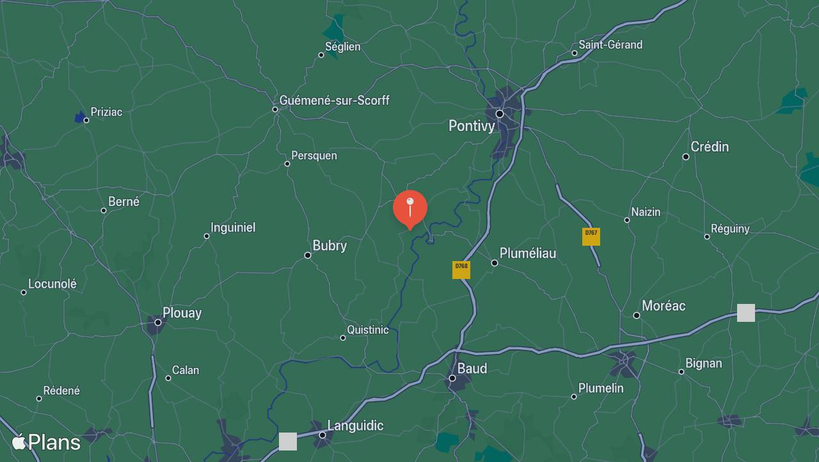819x462 pixels.
Task: Click the Quistinic village label
Action: [x=368, y=330]
